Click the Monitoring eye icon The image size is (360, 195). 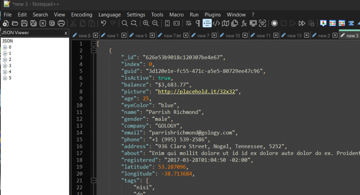pyautogui.click(x=262, y=24)
